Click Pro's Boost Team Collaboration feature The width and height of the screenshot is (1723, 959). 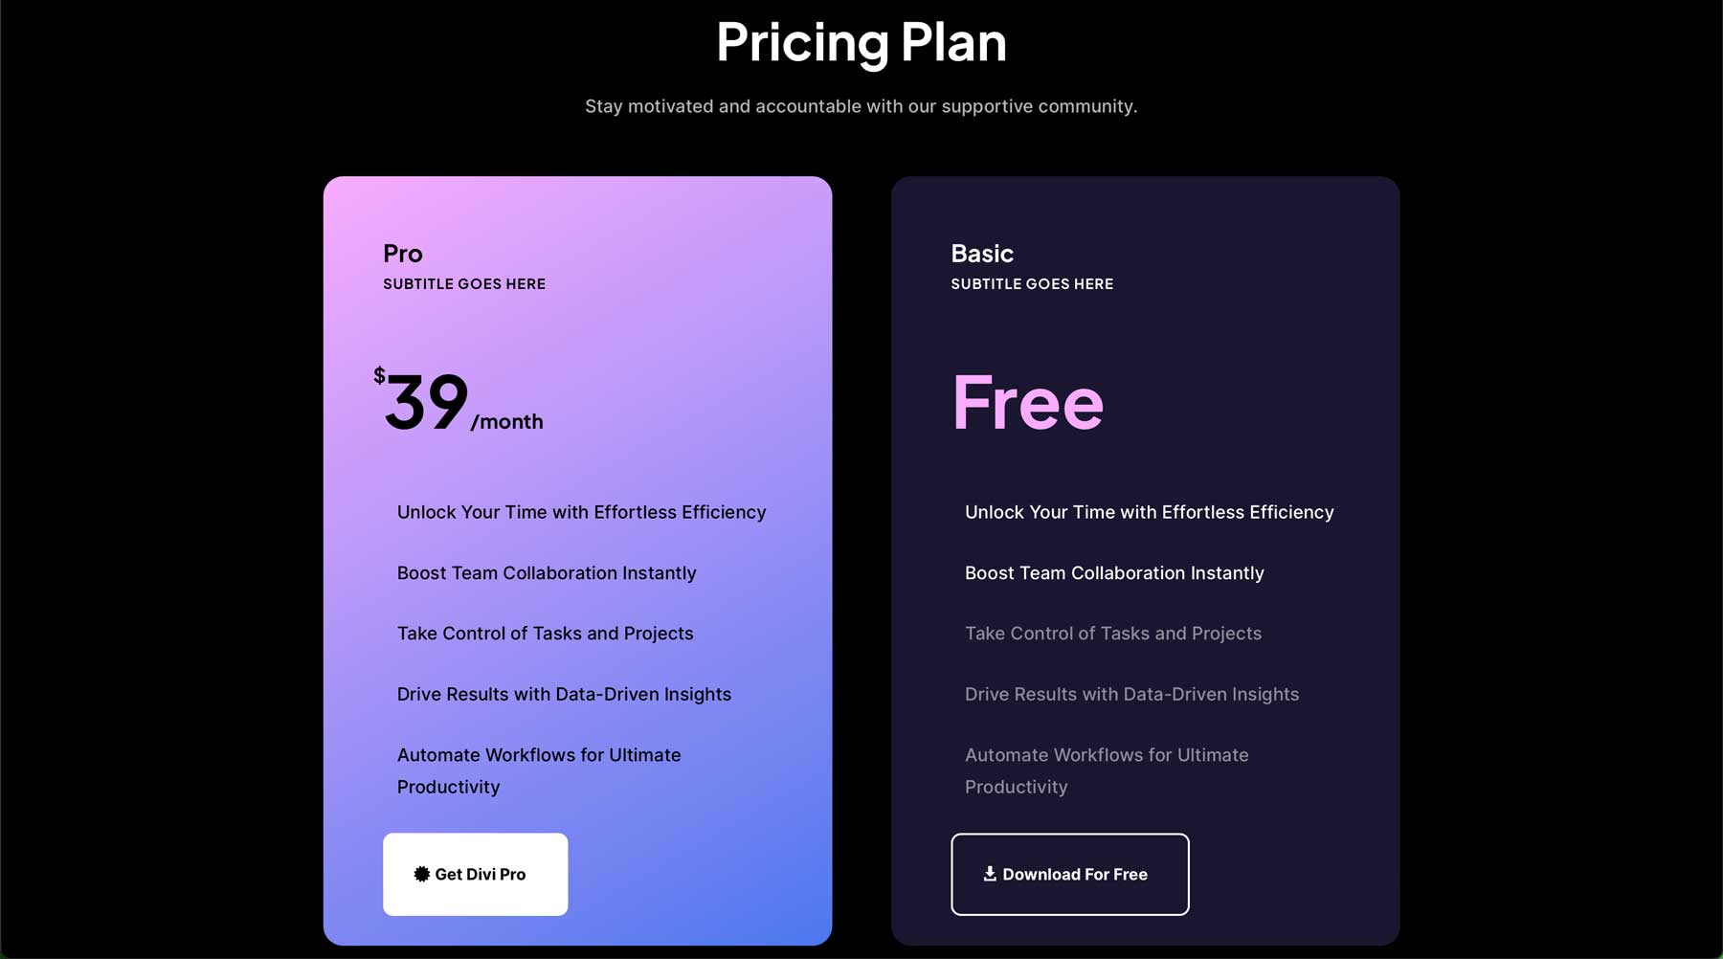547,573
